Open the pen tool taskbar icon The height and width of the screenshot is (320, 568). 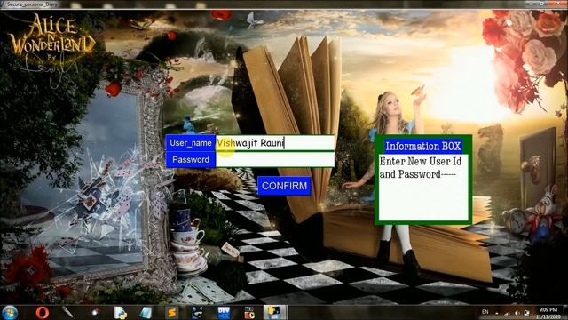tap(68, 312)
